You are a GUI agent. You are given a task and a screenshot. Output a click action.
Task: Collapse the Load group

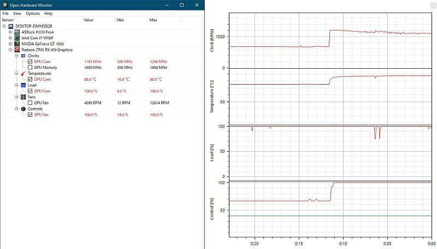click(16, 85)
